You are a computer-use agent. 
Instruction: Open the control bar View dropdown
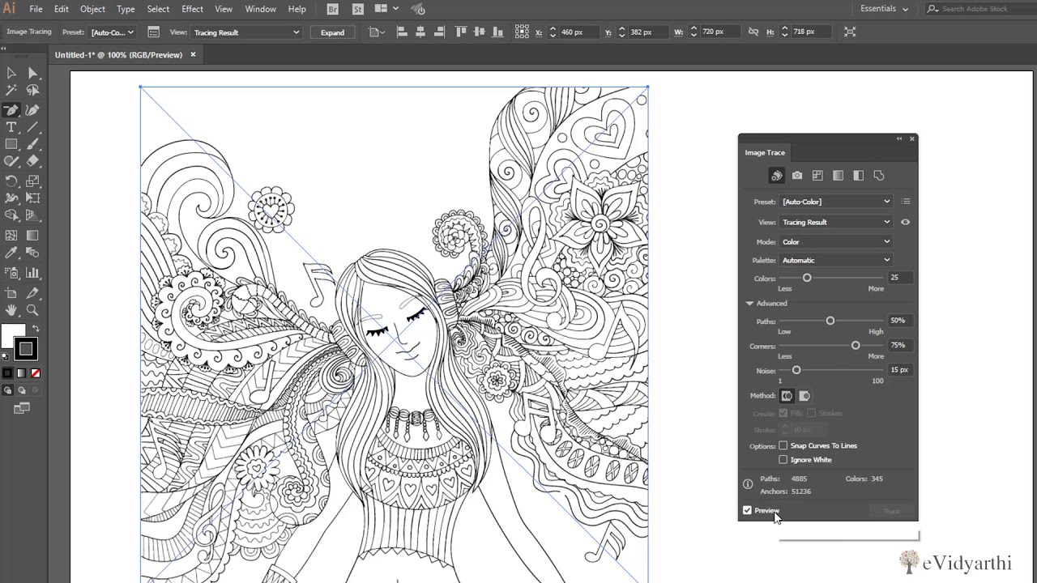click(246, 32)
